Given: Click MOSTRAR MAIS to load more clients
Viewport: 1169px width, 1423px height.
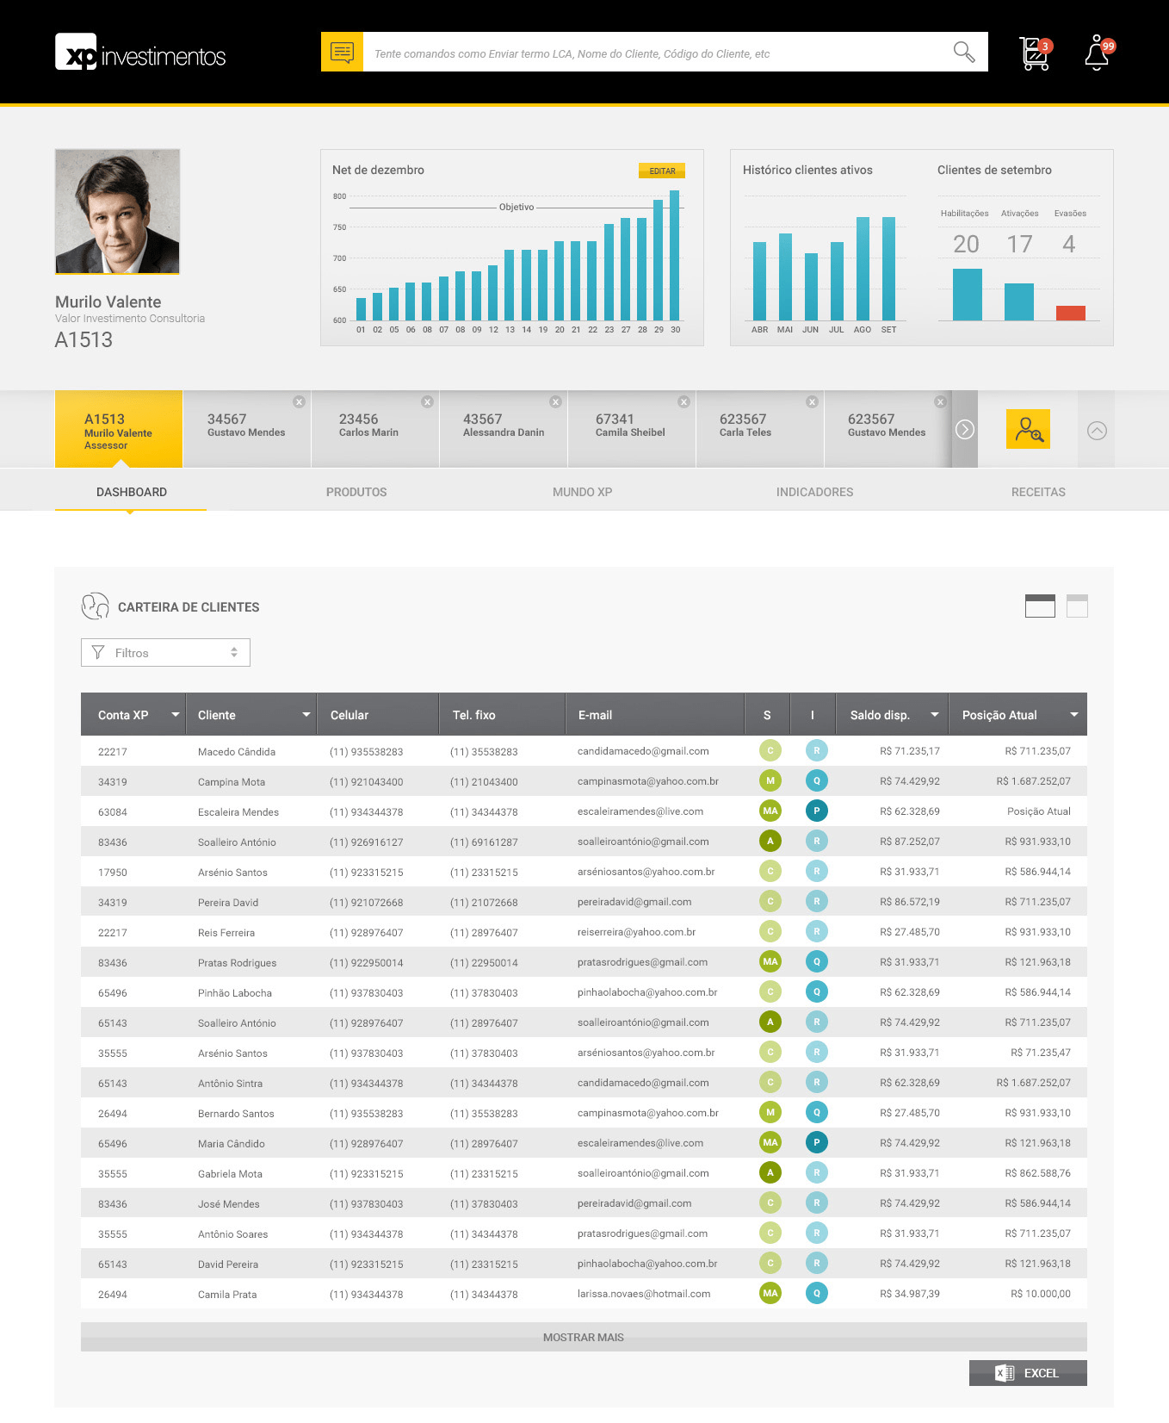Looking at the screenshot, I should pyautogui.click(x=584, y=1337).
